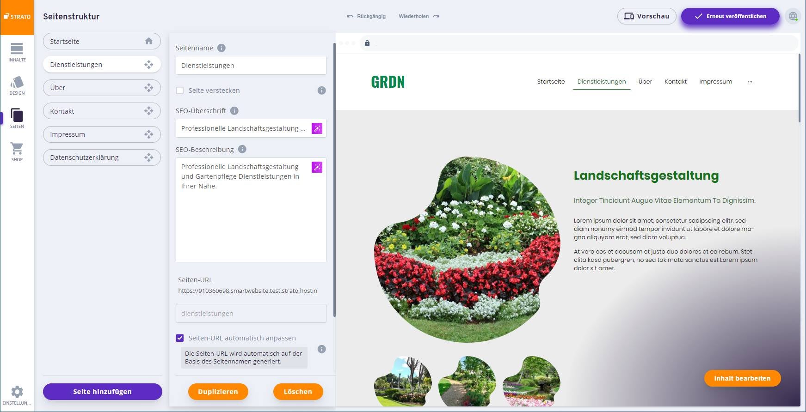This screenshot has height=412, width=806.
Task: Open the Inhalte sidebar section
Action: (17, 52)
